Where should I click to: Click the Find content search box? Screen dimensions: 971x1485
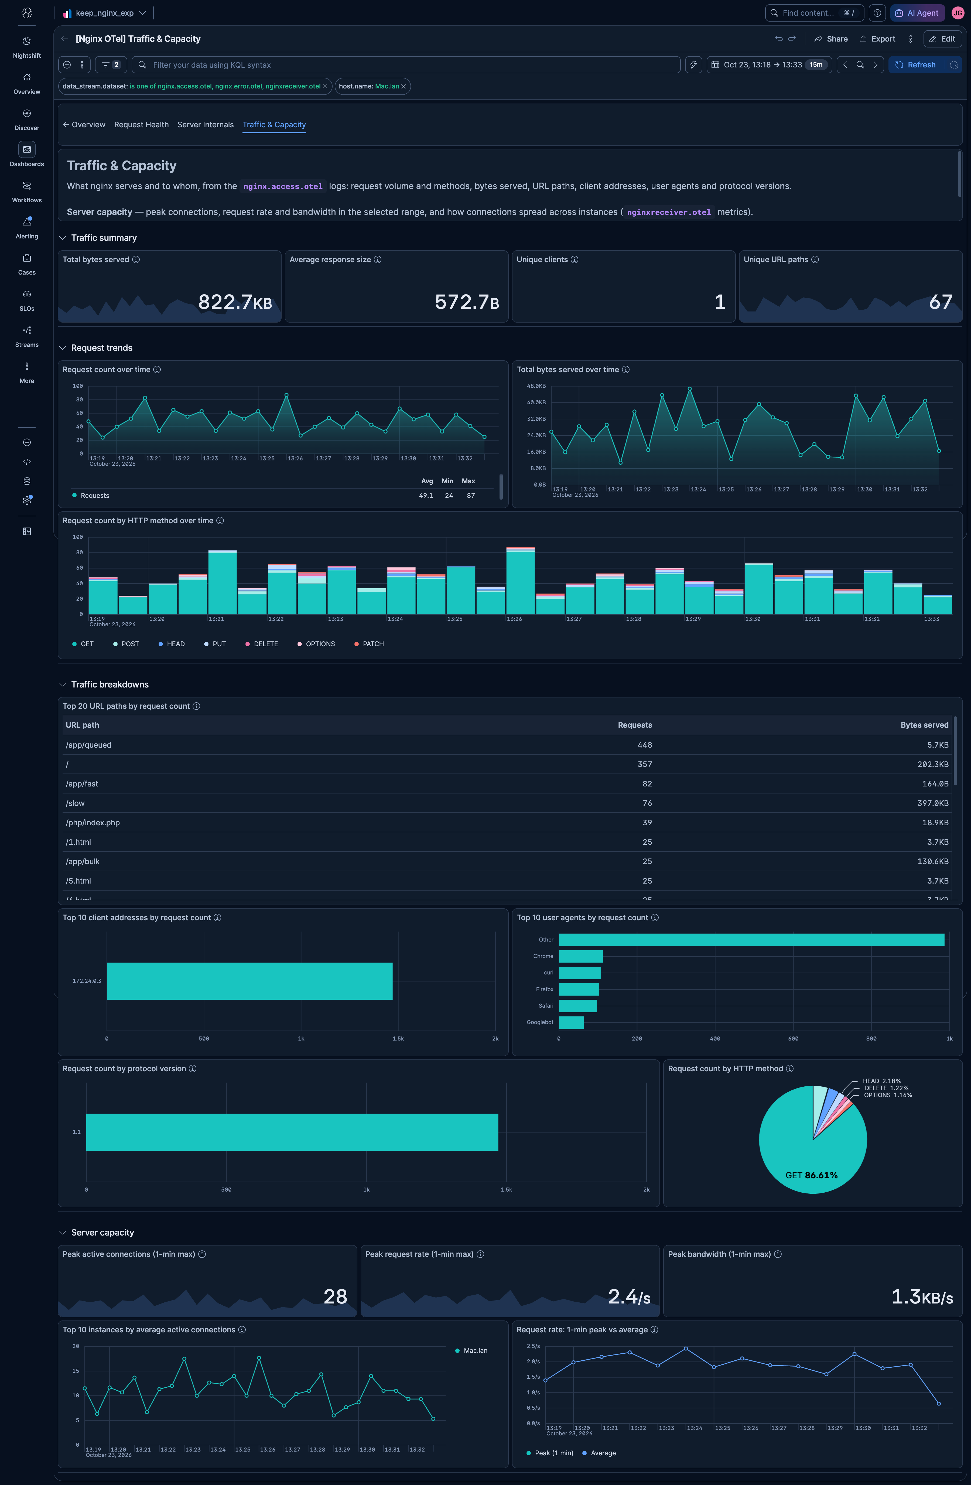pos(814,13)
